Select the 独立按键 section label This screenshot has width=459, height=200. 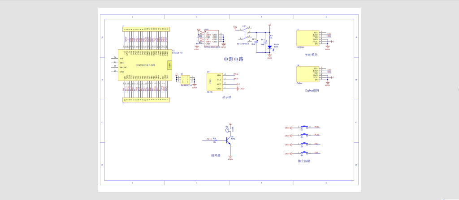tap(305, 161)
